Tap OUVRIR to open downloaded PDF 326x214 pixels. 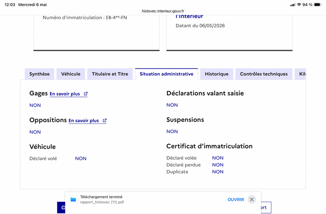click(x=236, y=200)
